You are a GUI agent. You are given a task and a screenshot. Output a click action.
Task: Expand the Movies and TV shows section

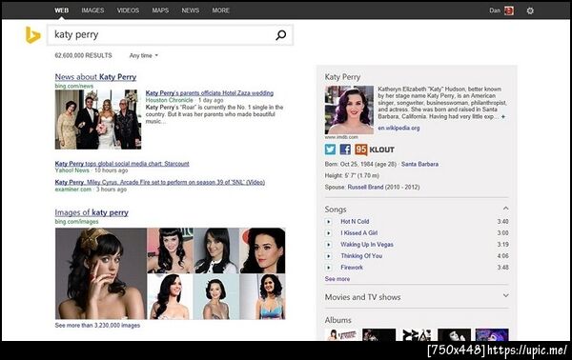[505, 295]
